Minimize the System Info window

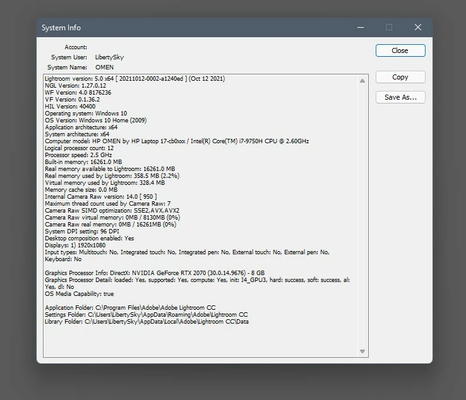click(x=361, y=27)
